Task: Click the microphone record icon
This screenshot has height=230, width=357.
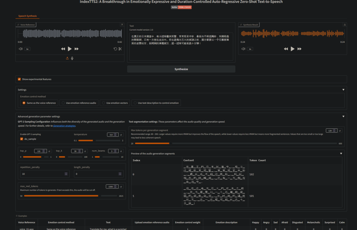Action: (x=72, y=58)
